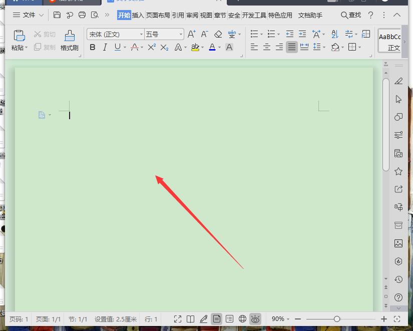Viewport: 413px width, 331px height.
Task: Enter fullscreen mode from status bar
Action: tap(178, 319)
